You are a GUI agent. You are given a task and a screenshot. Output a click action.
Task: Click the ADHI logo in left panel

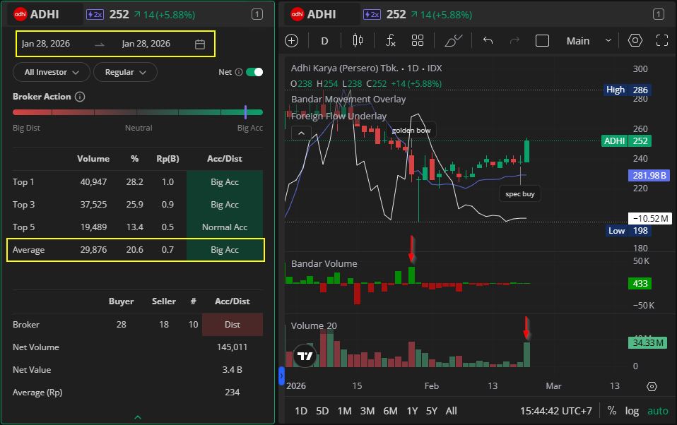(x=20, y=14)
